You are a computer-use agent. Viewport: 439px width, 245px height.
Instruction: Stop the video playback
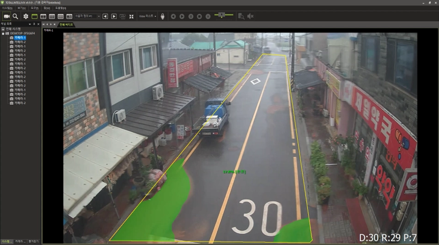point(199,16)
